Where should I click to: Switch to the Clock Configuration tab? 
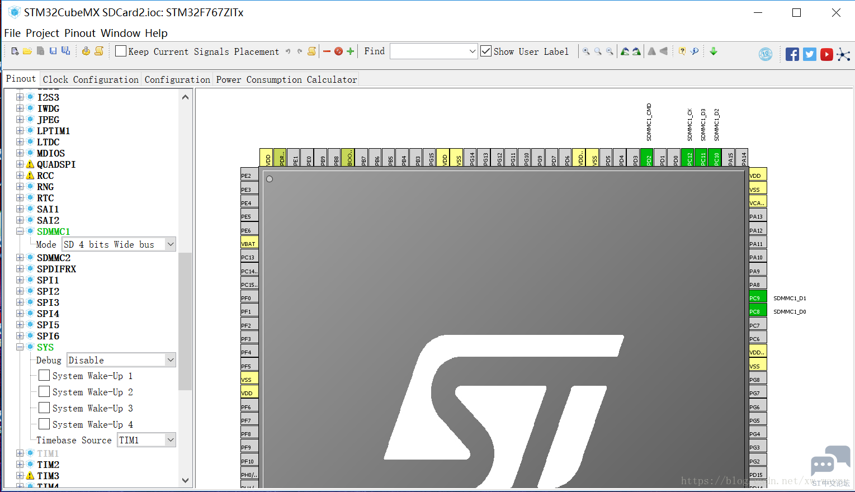click(91, 79)
